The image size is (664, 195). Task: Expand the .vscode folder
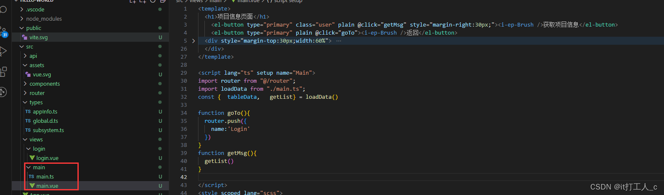tap(22, 9)
